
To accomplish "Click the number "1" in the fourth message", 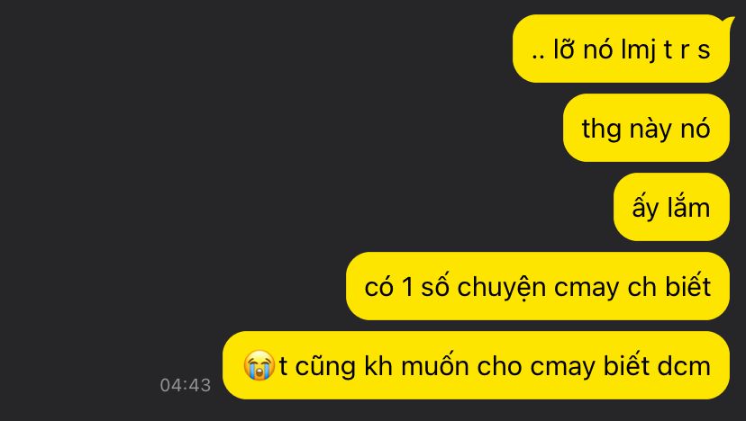I will click(408, 287).
